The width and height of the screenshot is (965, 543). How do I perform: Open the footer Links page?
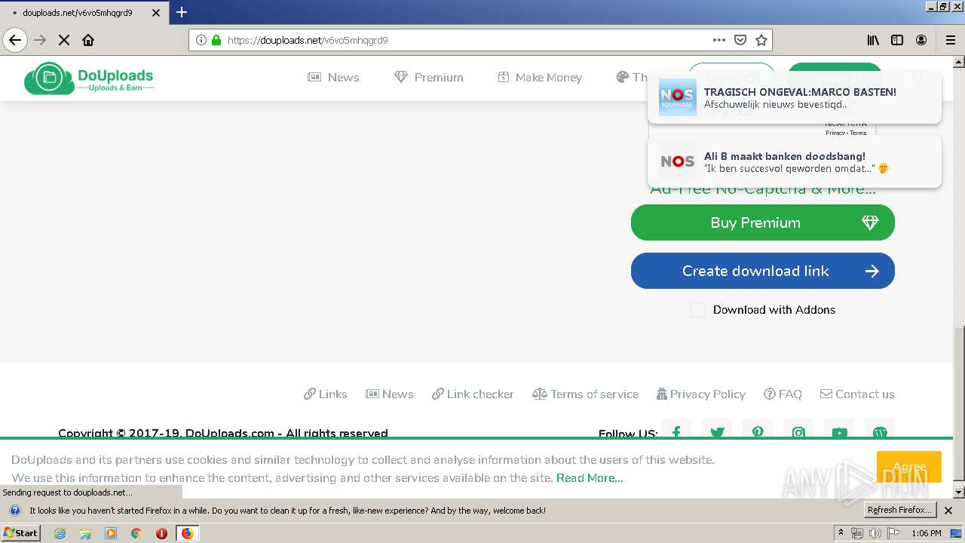[x=326, y=394]
